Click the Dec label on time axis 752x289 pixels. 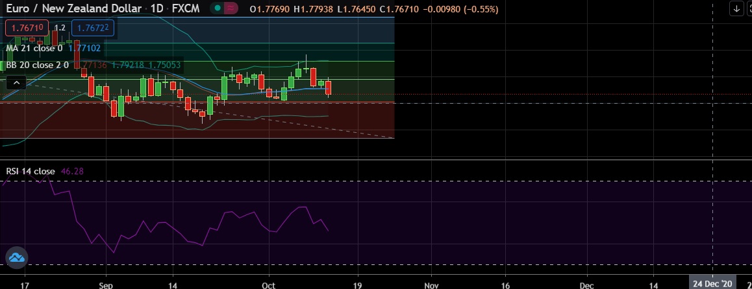(587, 285)
